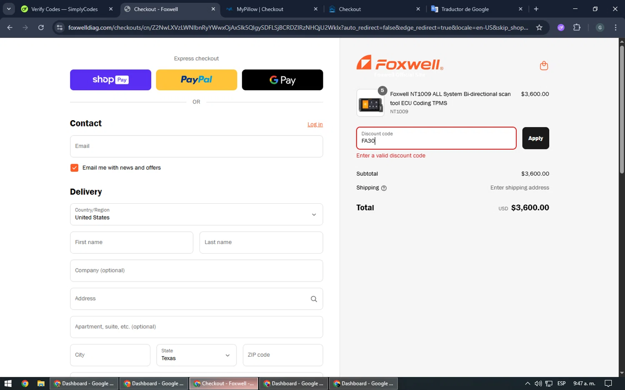
Task: Click the Foxwell logo
Action: (400, 63)
